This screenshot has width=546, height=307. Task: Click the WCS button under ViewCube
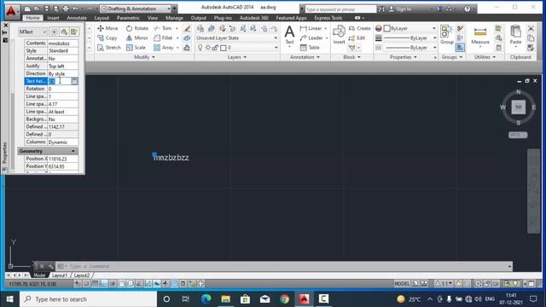point(518,135)
